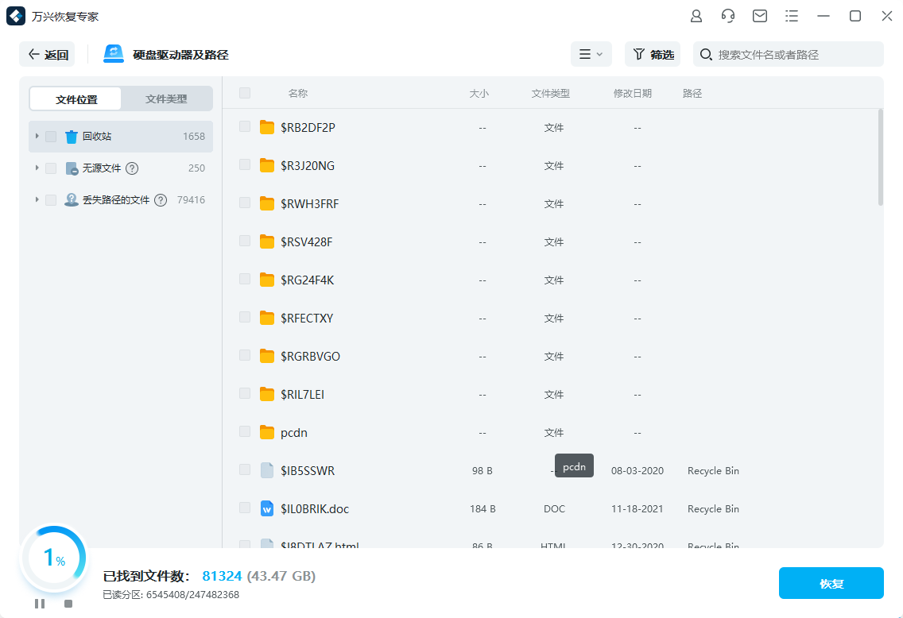Click the 返回 back button

[x=47, y=53]
